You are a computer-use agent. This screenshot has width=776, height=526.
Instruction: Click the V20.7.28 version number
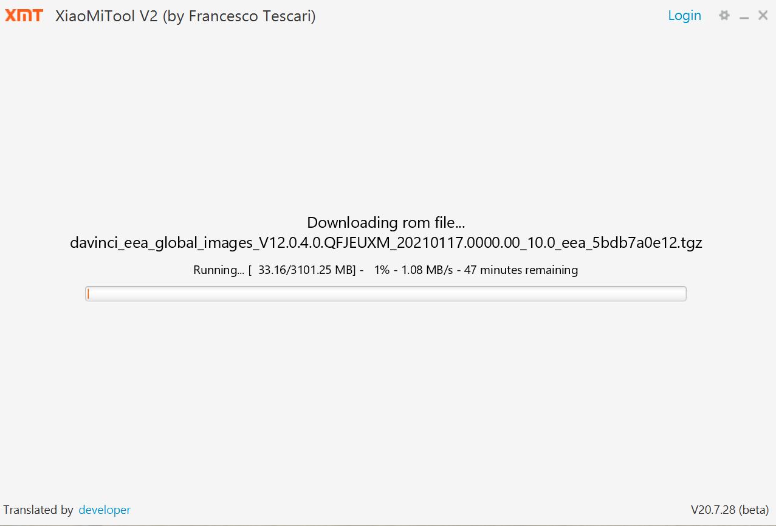(x=713, y=510)
